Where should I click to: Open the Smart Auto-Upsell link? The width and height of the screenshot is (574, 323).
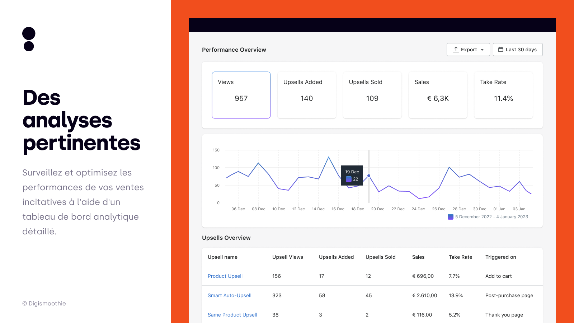click(x=230, y=295)
